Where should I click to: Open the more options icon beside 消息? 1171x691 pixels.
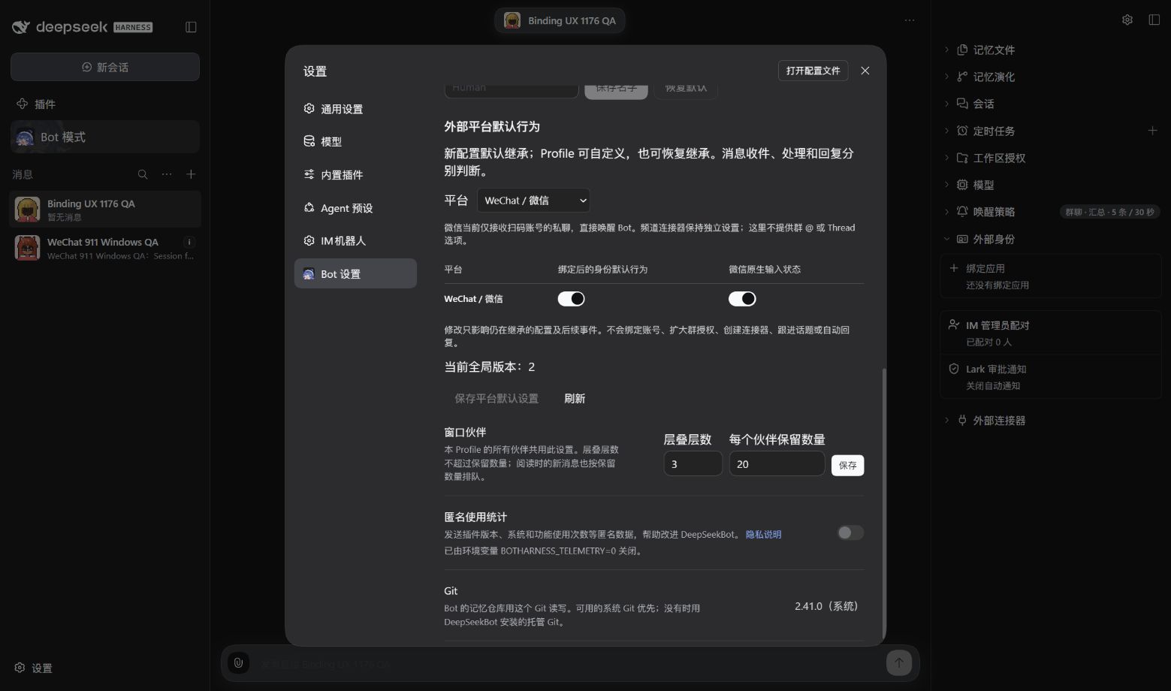pyautogui.click(x=167, y=174)
